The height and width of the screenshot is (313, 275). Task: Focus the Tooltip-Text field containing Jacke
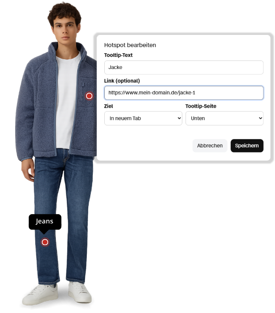[x=183, y=67]
